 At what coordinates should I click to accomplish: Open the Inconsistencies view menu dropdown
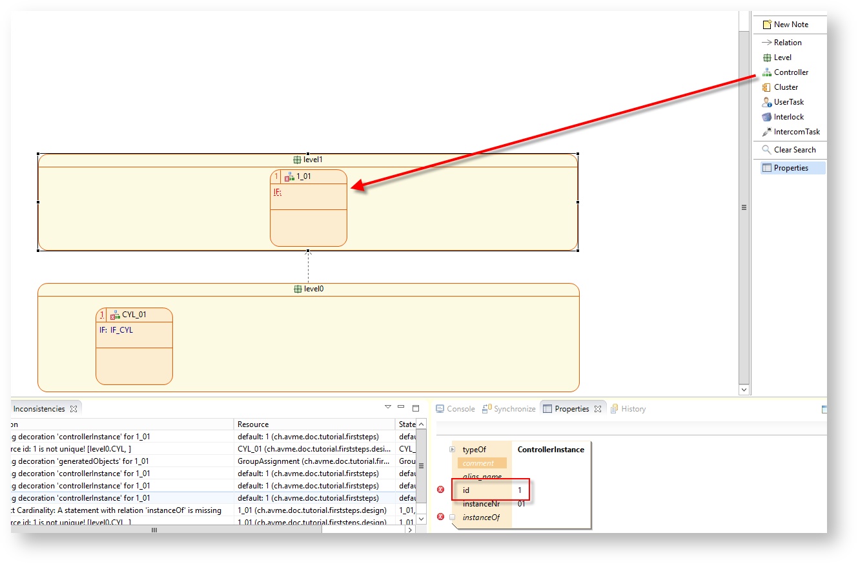coord(388,407)
